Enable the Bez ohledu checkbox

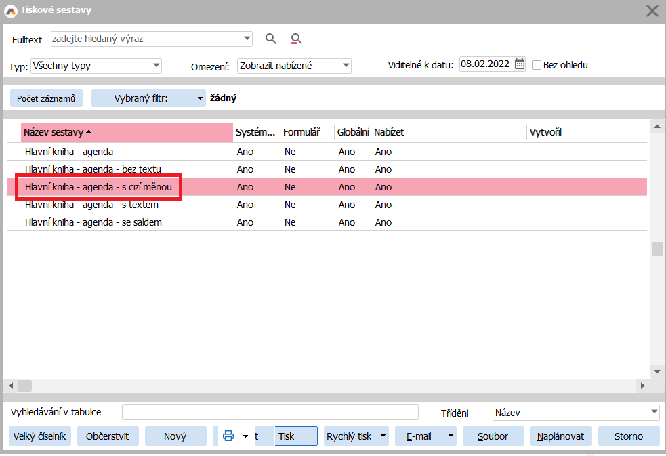click(537, 66)
